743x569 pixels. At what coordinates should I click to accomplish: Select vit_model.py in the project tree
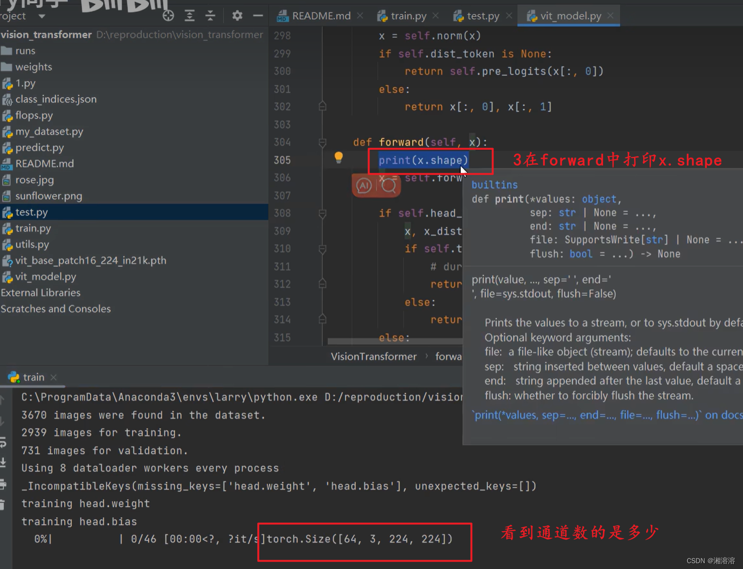46,277
